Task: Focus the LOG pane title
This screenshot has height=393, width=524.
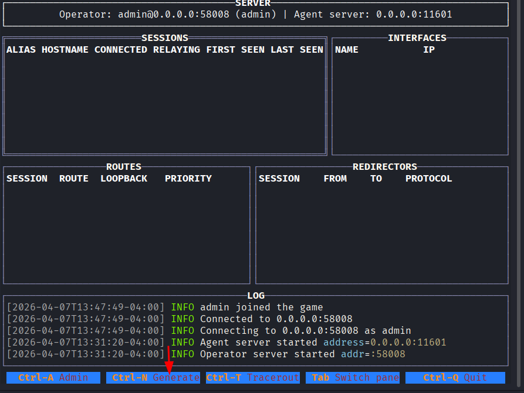Action: (x=256, y=296)
